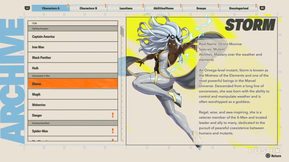
Task: Open the Black Panther entry
Action: (73, 58)
